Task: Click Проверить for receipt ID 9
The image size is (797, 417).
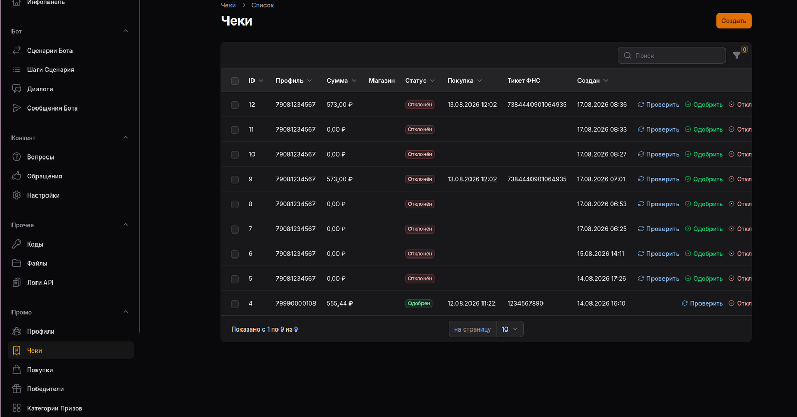Action: pos(658,179)
